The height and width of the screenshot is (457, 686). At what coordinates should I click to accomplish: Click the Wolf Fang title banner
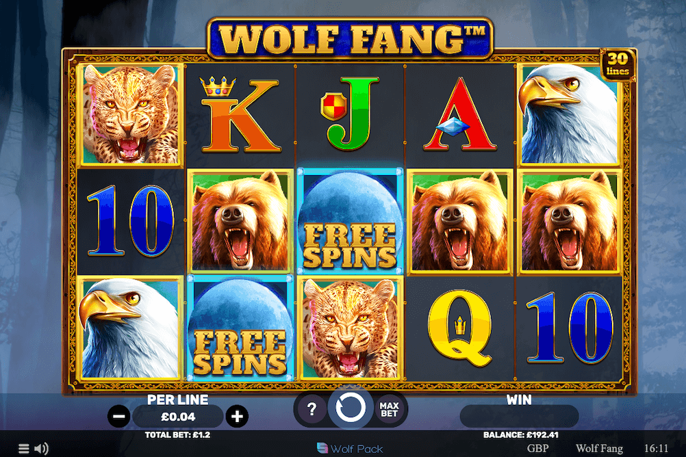[x=350, y=38]
